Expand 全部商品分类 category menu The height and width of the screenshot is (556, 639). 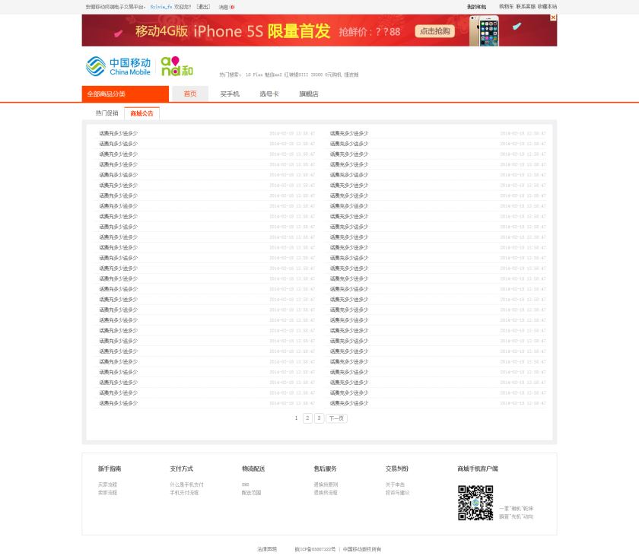pos(125,94)
